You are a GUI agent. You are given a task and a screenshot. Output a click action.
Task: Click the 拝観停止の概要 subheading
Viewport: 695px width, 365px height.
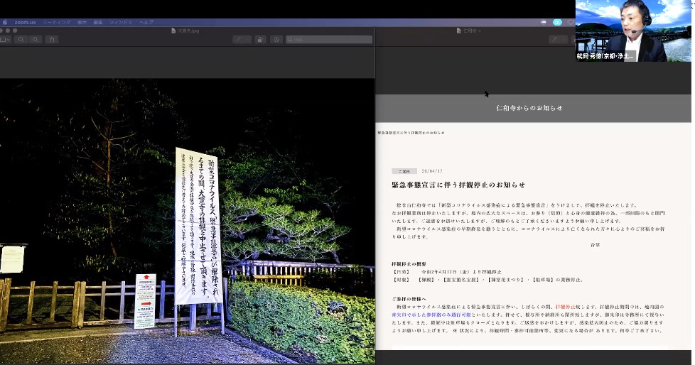[409, 263]
